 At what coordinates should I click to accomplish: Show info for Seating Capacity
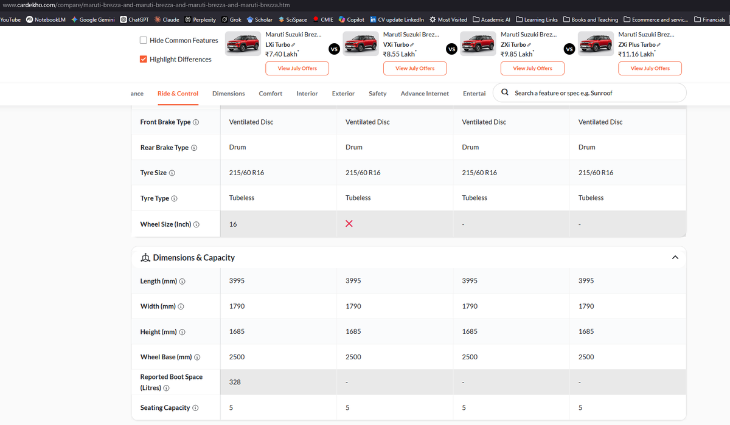pyautogui.click(x=195, y=408)
